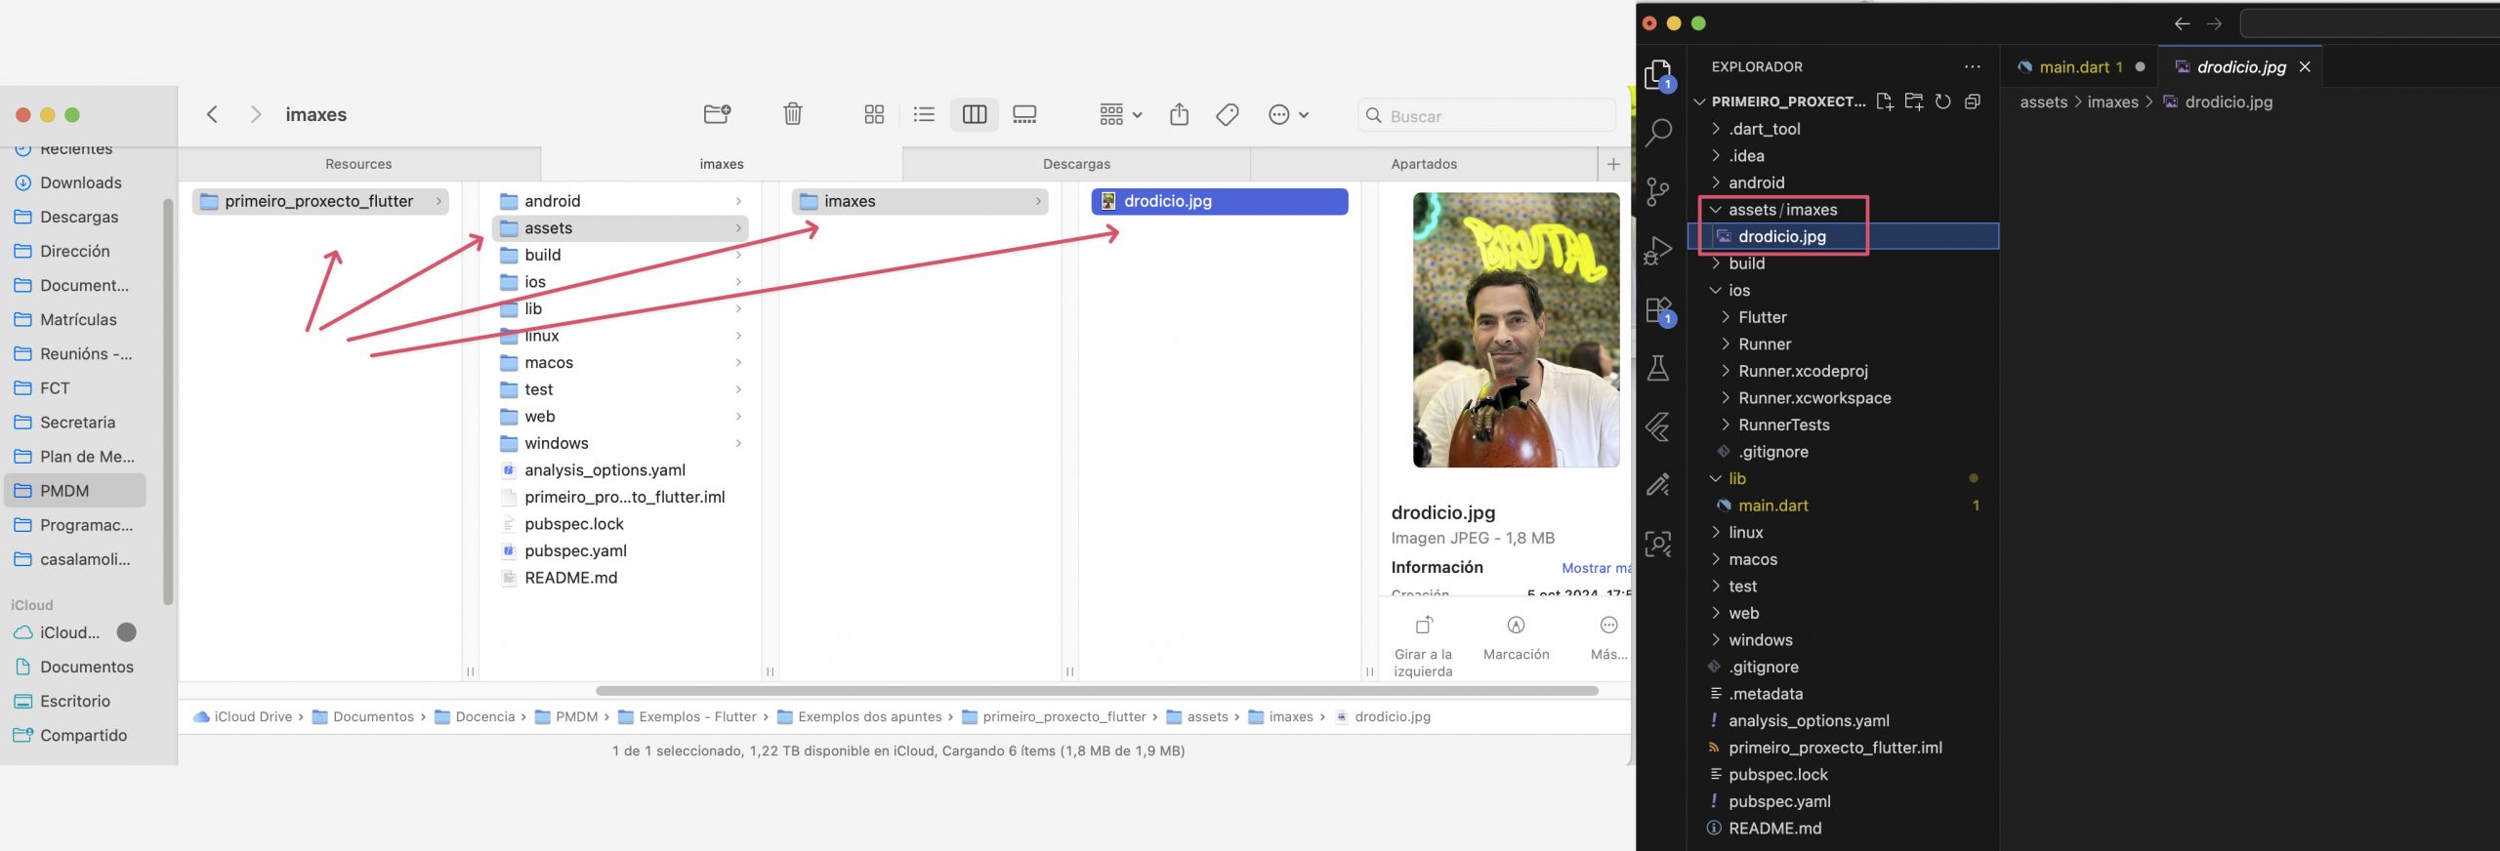
Task: Open the Finder group-by dropdown
Action: (1120, 115)
